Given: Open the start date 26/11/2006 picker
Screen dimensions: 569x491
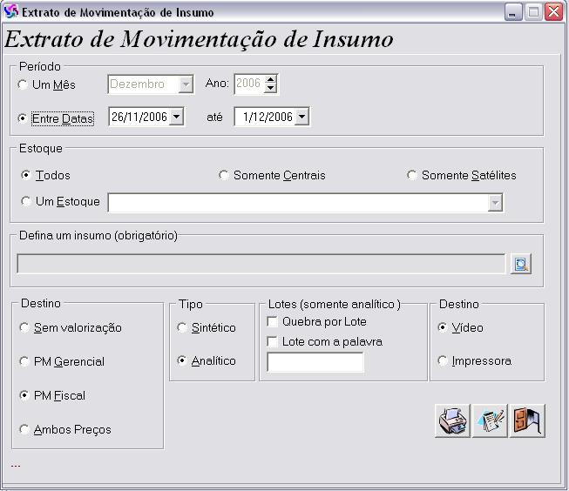Looking at the screenshot, I should pyautogui.click(x=176, y=117).
